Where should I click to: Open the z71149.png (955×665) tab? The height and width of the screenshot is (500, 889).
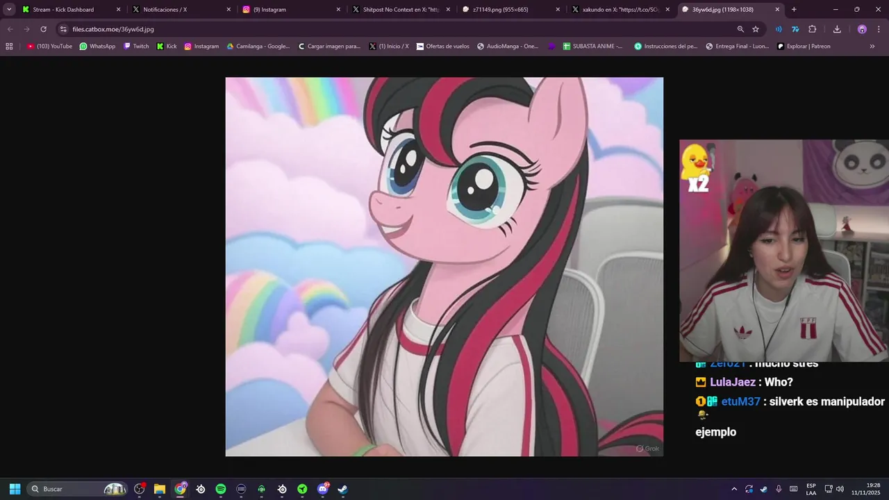500,10
